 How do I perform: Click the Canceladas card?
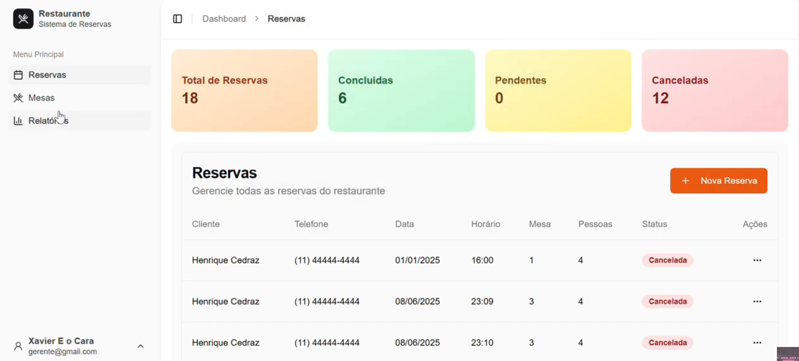tap(715, 90)
